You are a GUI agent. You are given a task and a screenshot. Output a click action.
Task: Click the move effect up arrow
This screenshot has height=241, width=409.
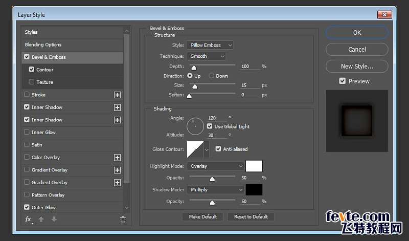pyautogui.click(x=41, y=220)
